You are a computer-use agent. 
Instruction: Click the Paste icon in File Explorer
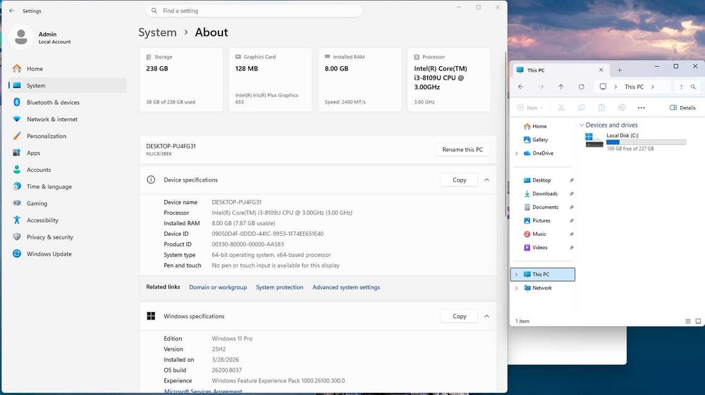point(601,108)
